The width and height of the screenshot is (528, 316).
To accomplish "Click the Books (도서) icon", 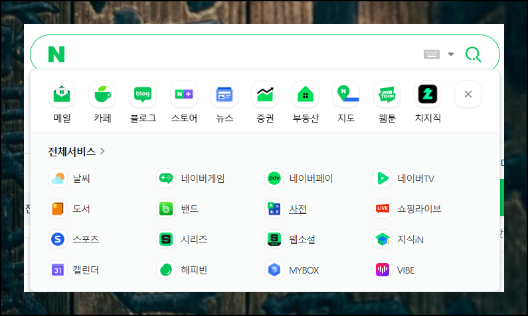I will point(58,209).
